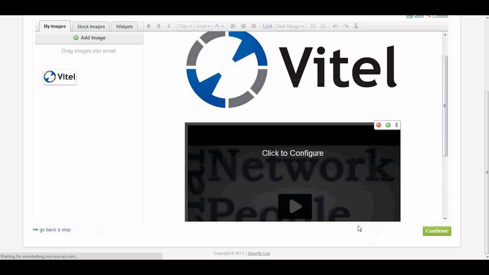This screenshot has width=489, height=275.
Task: Select the Vitel logo thumbnail
Action: [60, 77]
